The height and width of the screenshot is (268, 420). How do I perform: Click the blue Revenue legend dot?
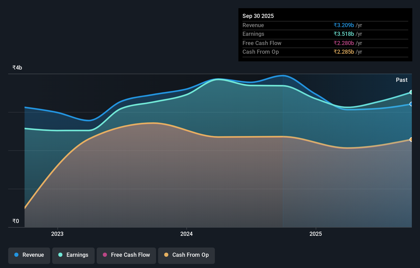(16, 255)
